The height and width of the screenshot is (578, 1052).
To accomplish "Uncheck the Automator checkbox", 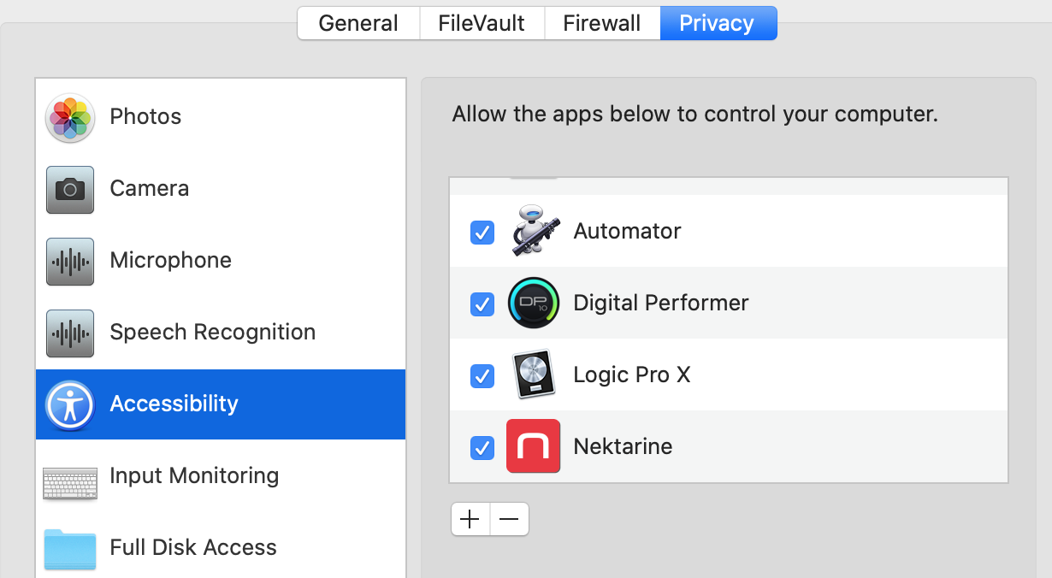I will [x=482, y=232].
